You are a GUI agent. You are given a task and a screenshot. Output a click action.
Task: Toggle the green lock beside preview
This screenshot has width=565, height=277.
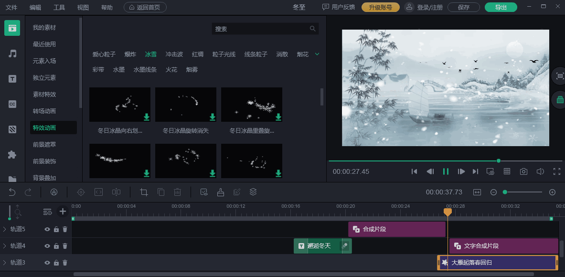pos(560,100)
